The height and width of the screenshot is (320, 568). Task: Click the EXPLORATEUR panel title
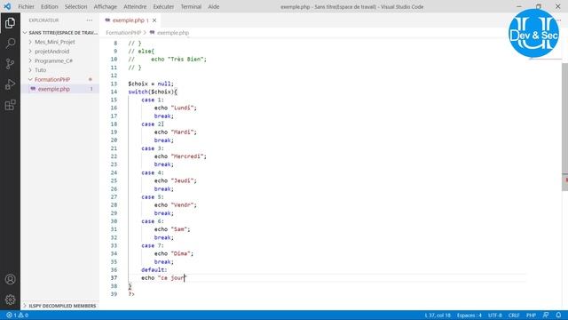43,20
